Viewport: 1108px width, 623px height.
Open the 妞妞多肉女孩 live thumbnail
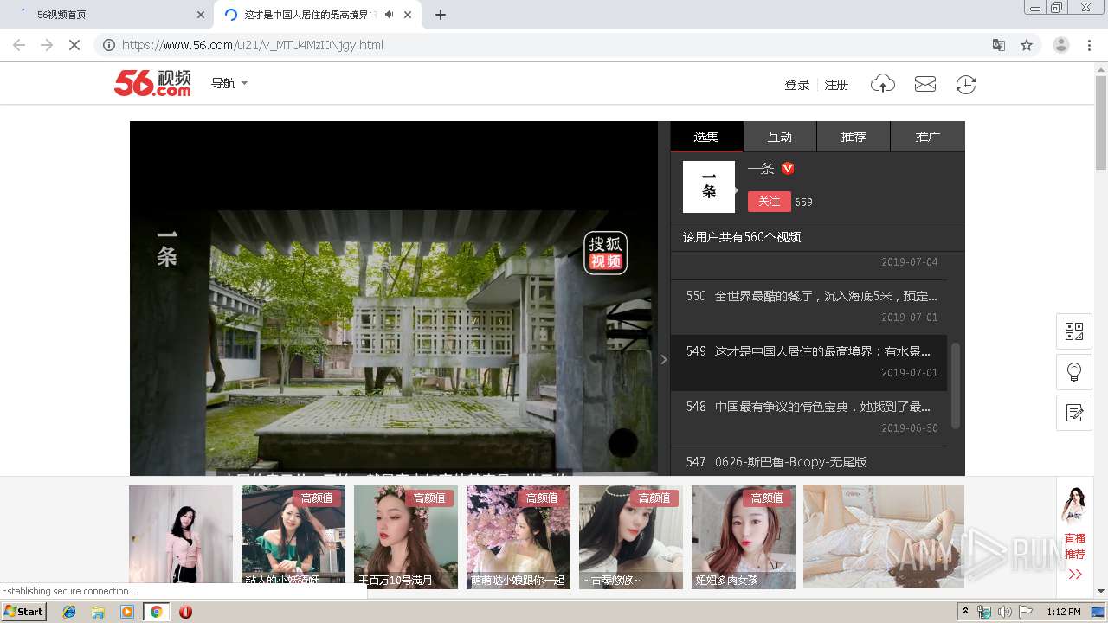(744, 536)
